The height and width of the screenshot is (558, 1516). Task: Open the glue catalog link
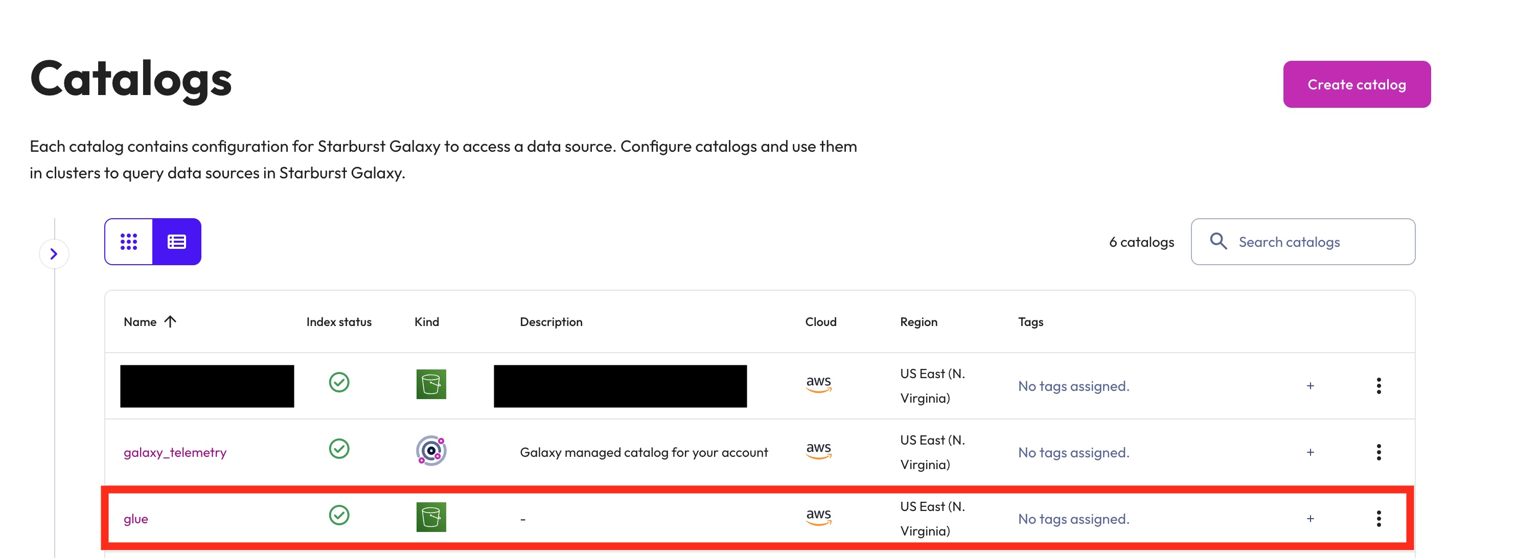(135, 519)
